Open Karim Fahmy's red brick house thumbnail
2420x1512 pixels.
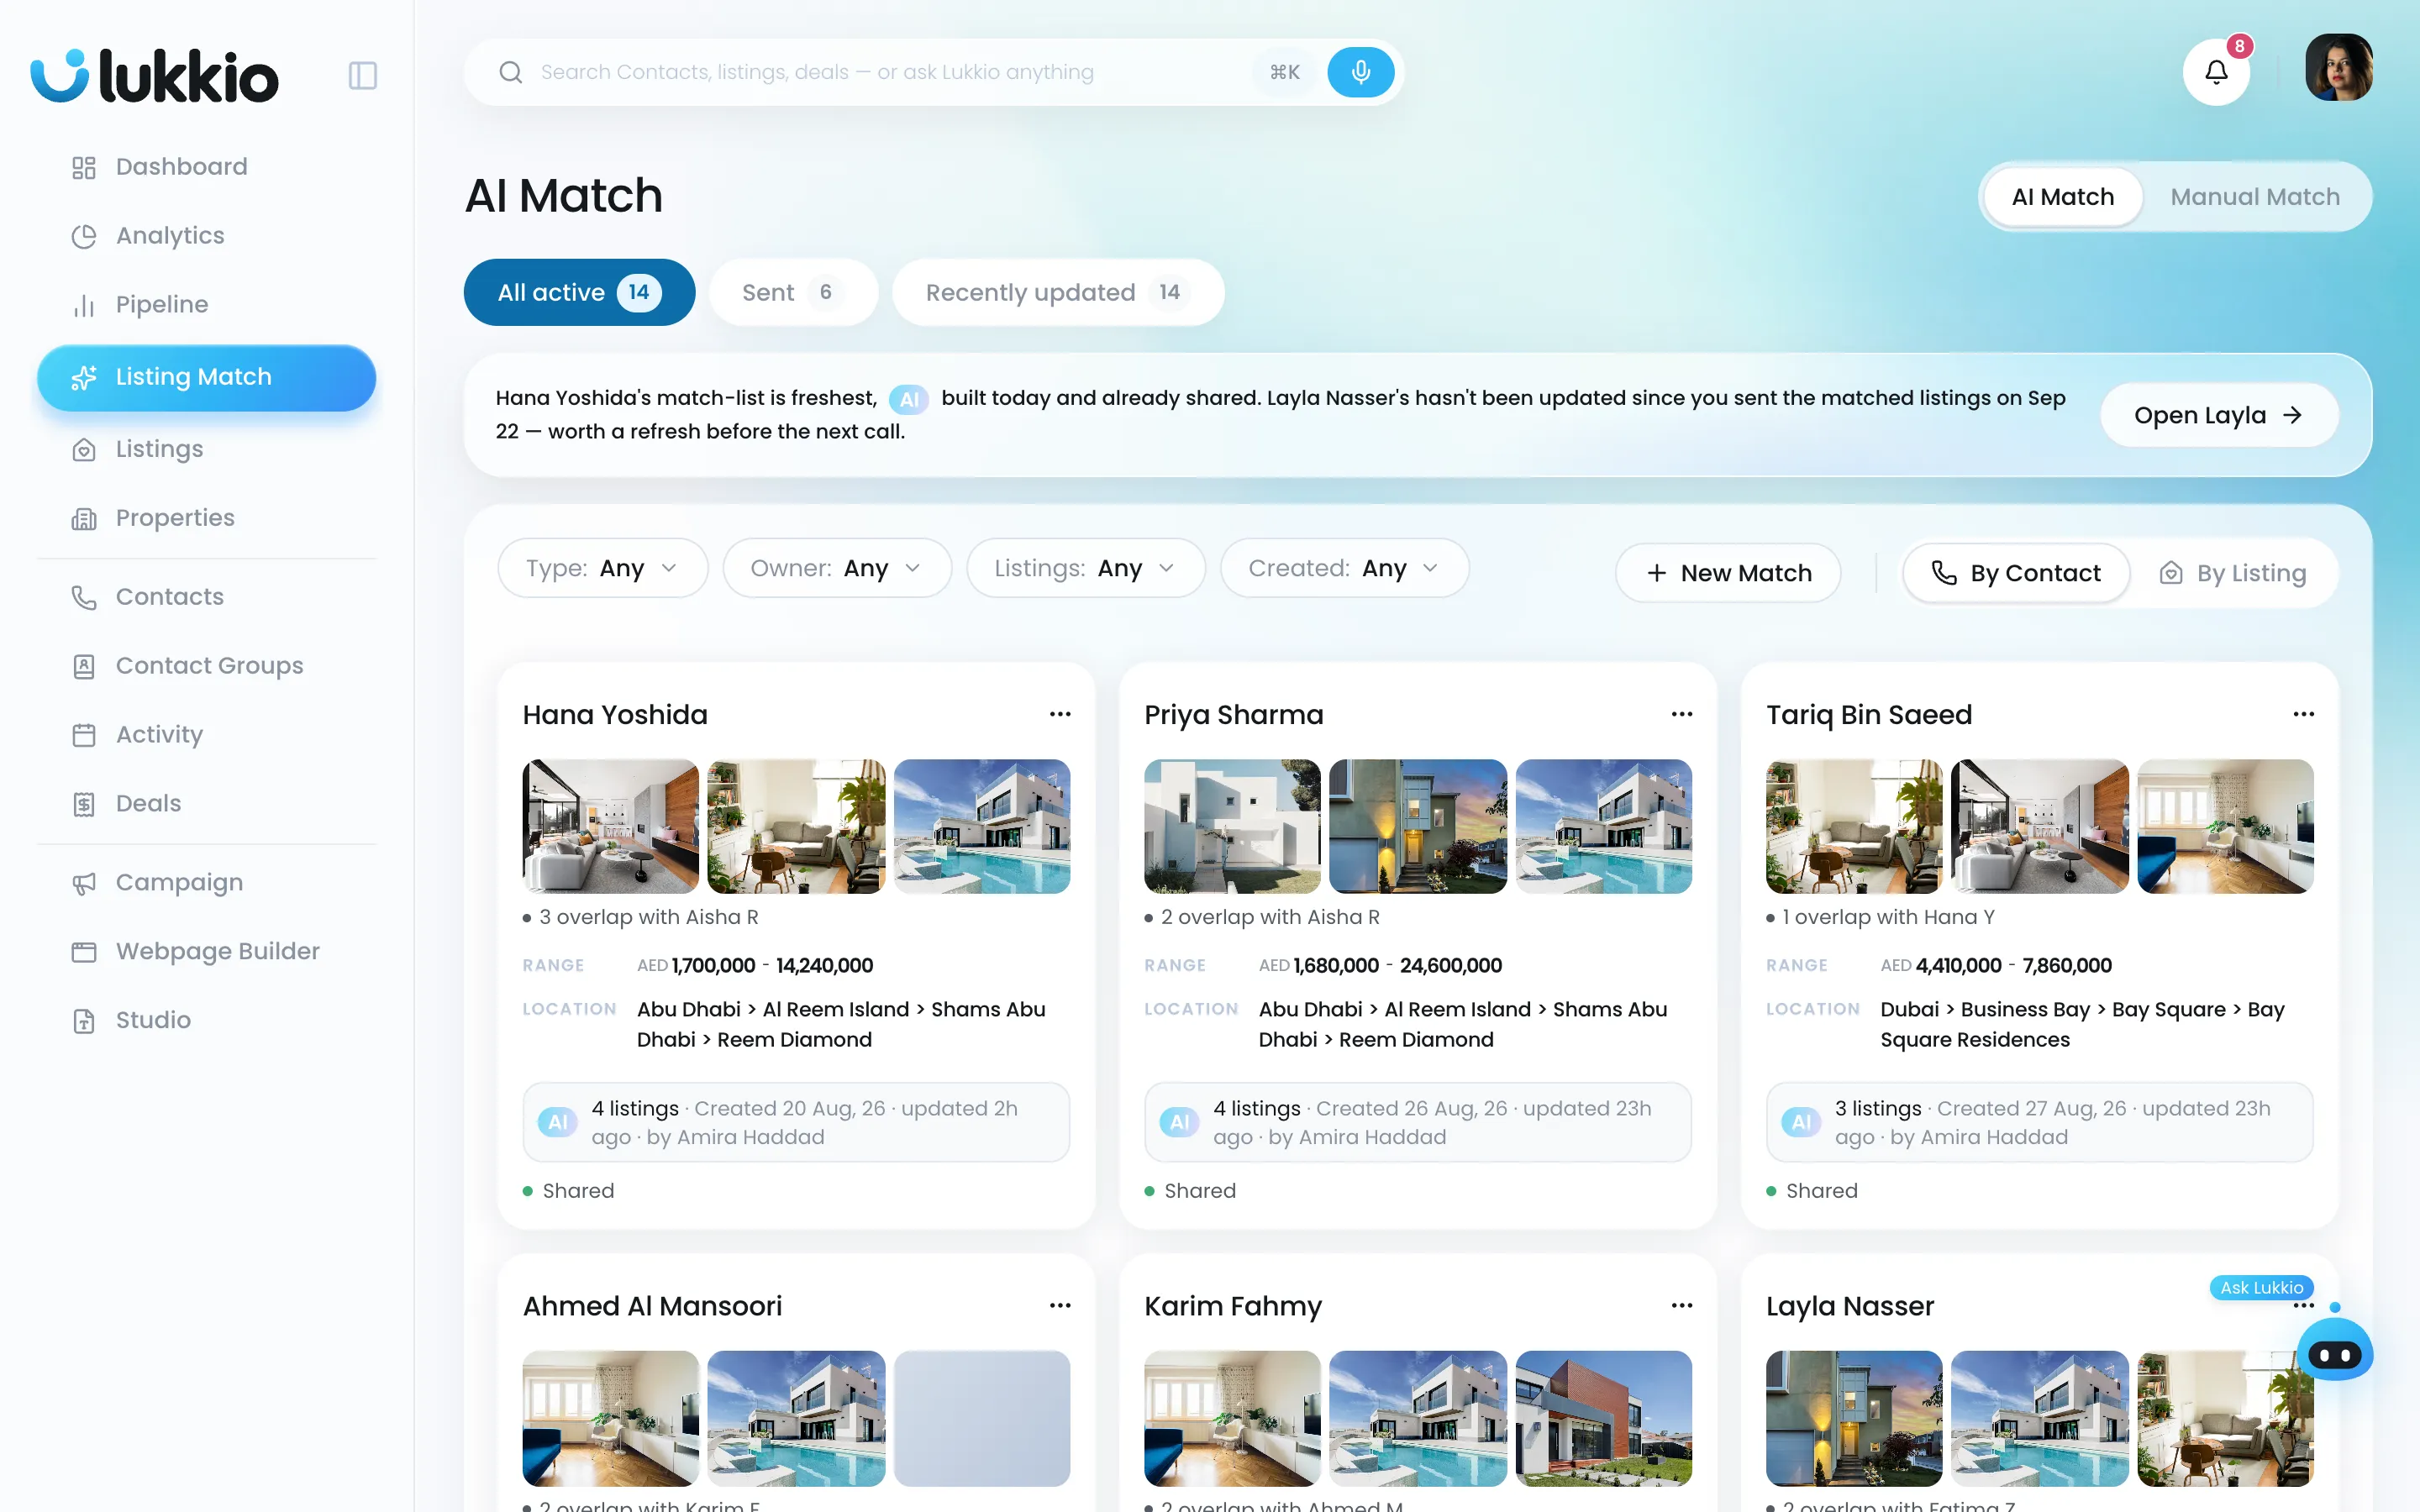pos(1603,1418)
